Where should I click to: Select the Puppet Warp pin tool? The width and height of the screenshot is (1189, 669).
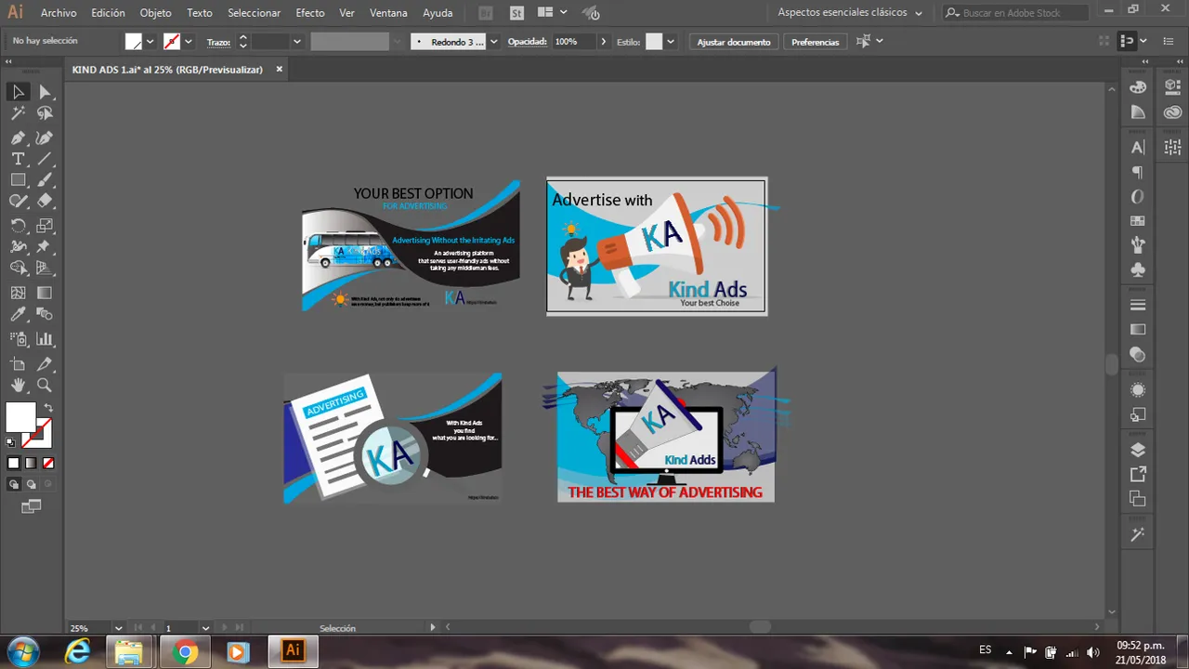pos(45,247)
